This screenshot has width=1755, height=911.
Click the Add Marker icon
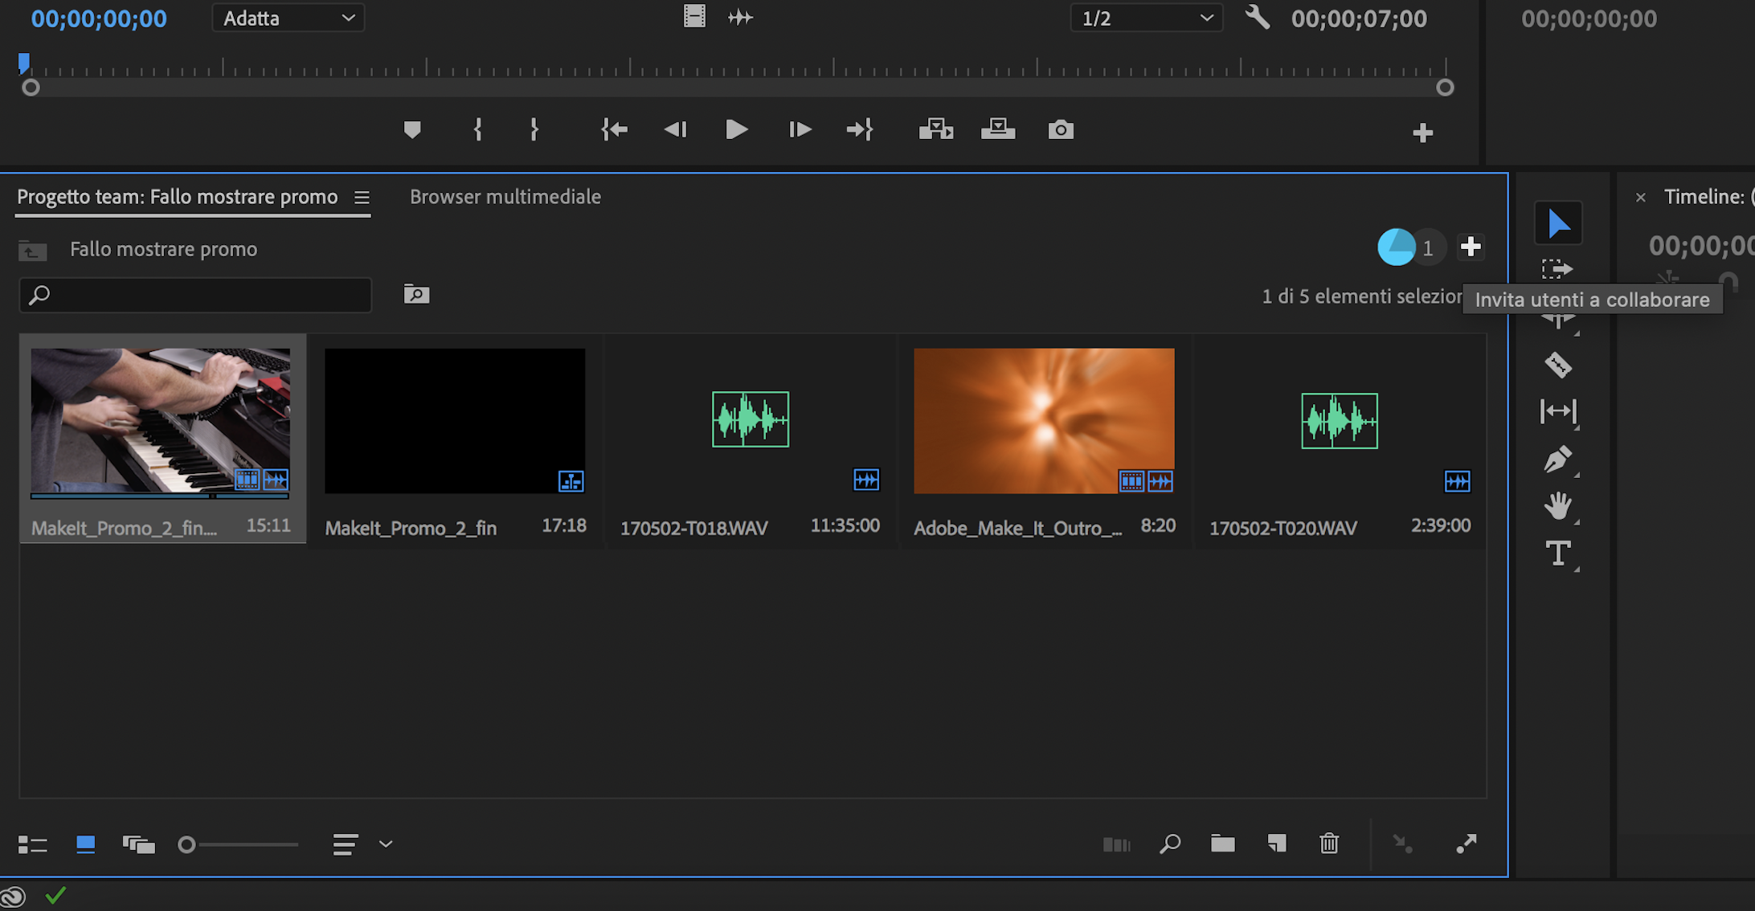(412, 129)
